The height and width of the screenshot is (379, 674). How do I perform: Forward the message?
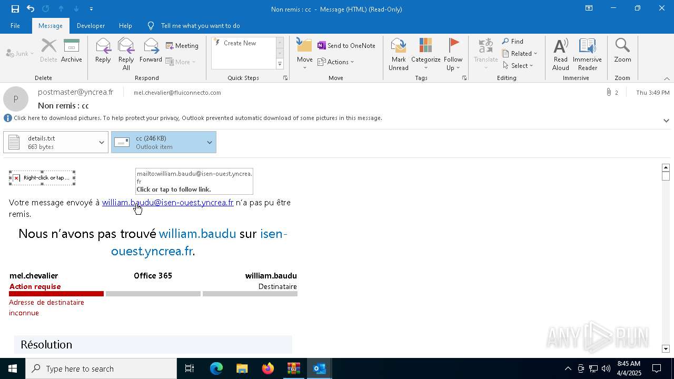pyautogui.click(x=151, y=51)
